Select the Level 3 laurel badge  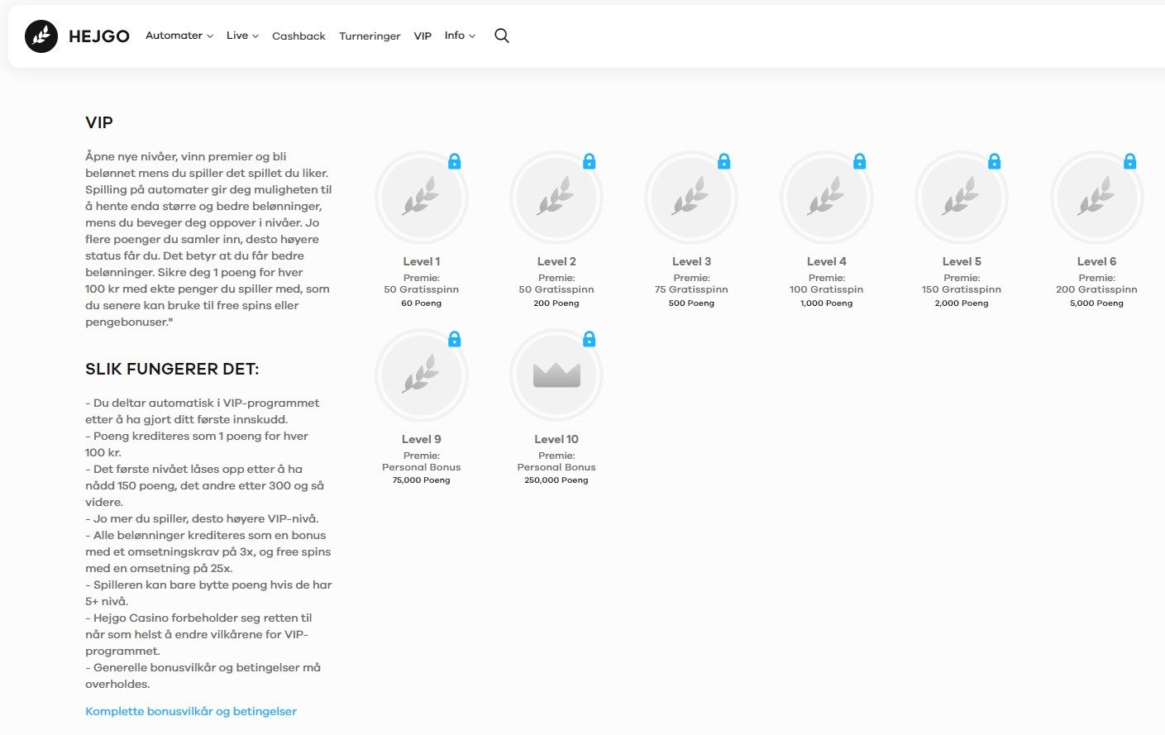point(691,198)
